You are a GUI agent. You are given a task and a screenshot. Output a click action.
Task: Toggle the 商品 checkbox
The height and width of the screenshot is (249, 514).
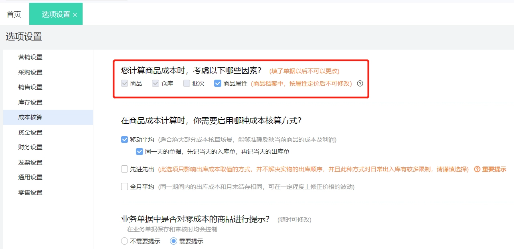[x=124, y=84]
